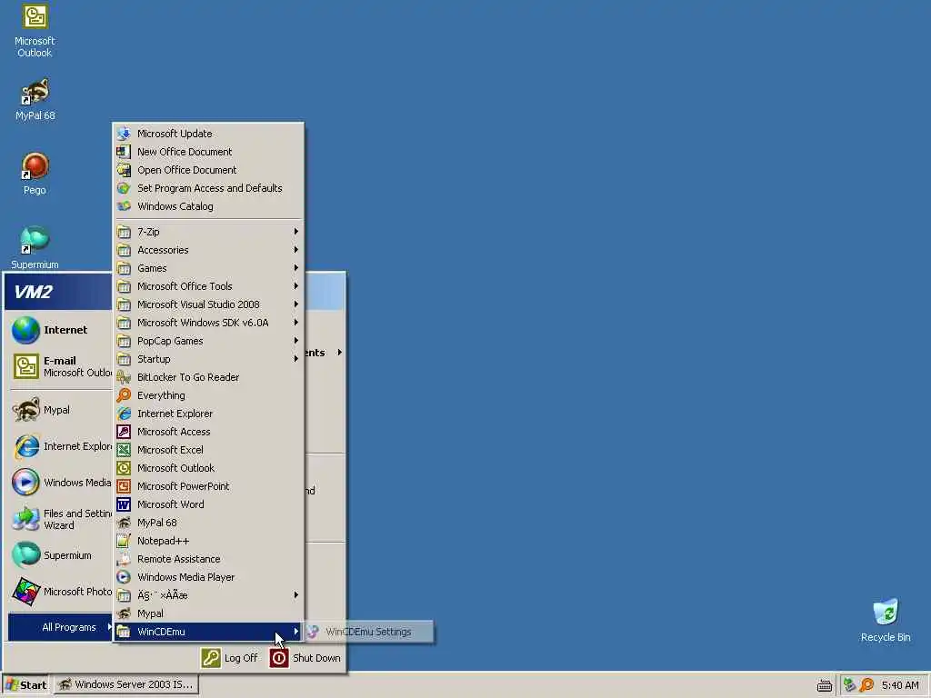
Task: Click the Start button
Action: [25, 685]
